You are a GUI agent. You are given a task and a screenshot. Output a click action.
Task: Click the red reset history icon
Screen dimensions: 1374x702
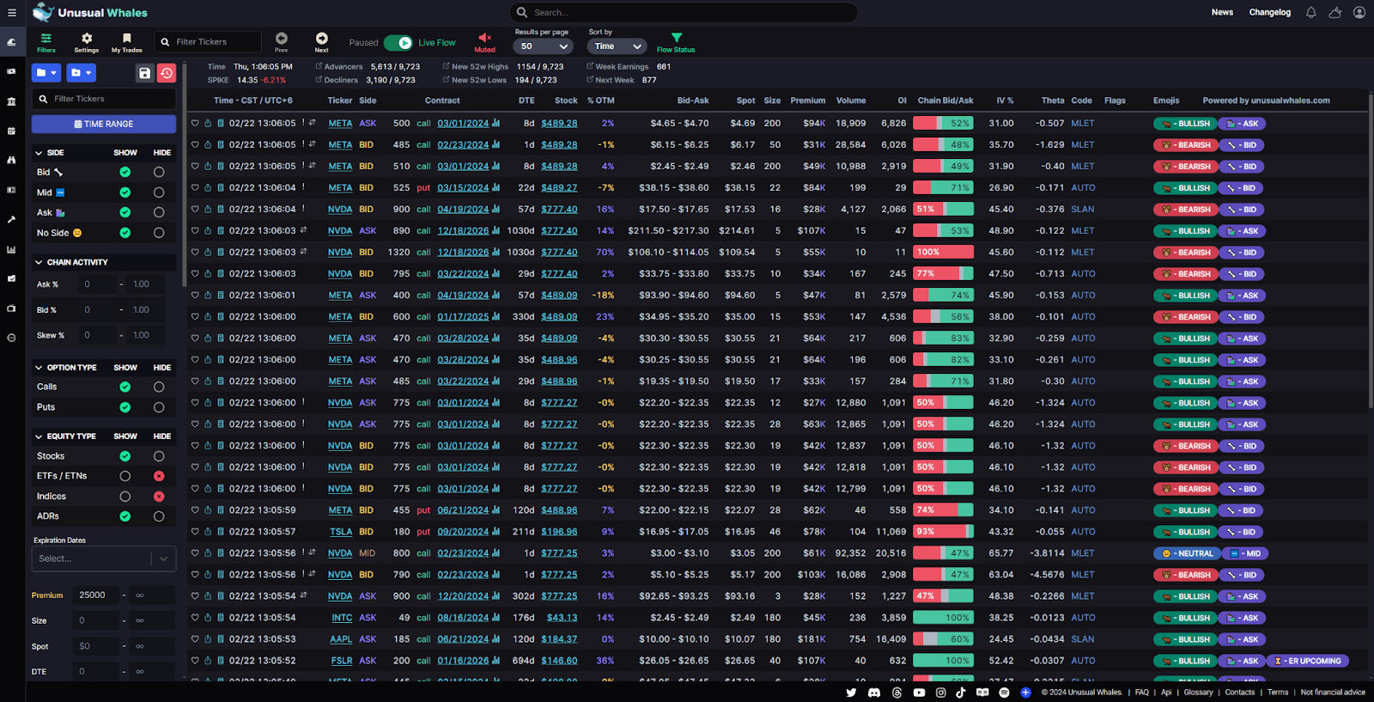tap(167, 73)
